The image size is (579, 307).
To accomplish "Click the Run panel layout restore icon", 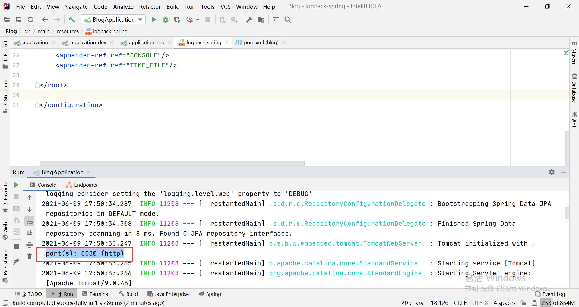I will tap(17, 247).
